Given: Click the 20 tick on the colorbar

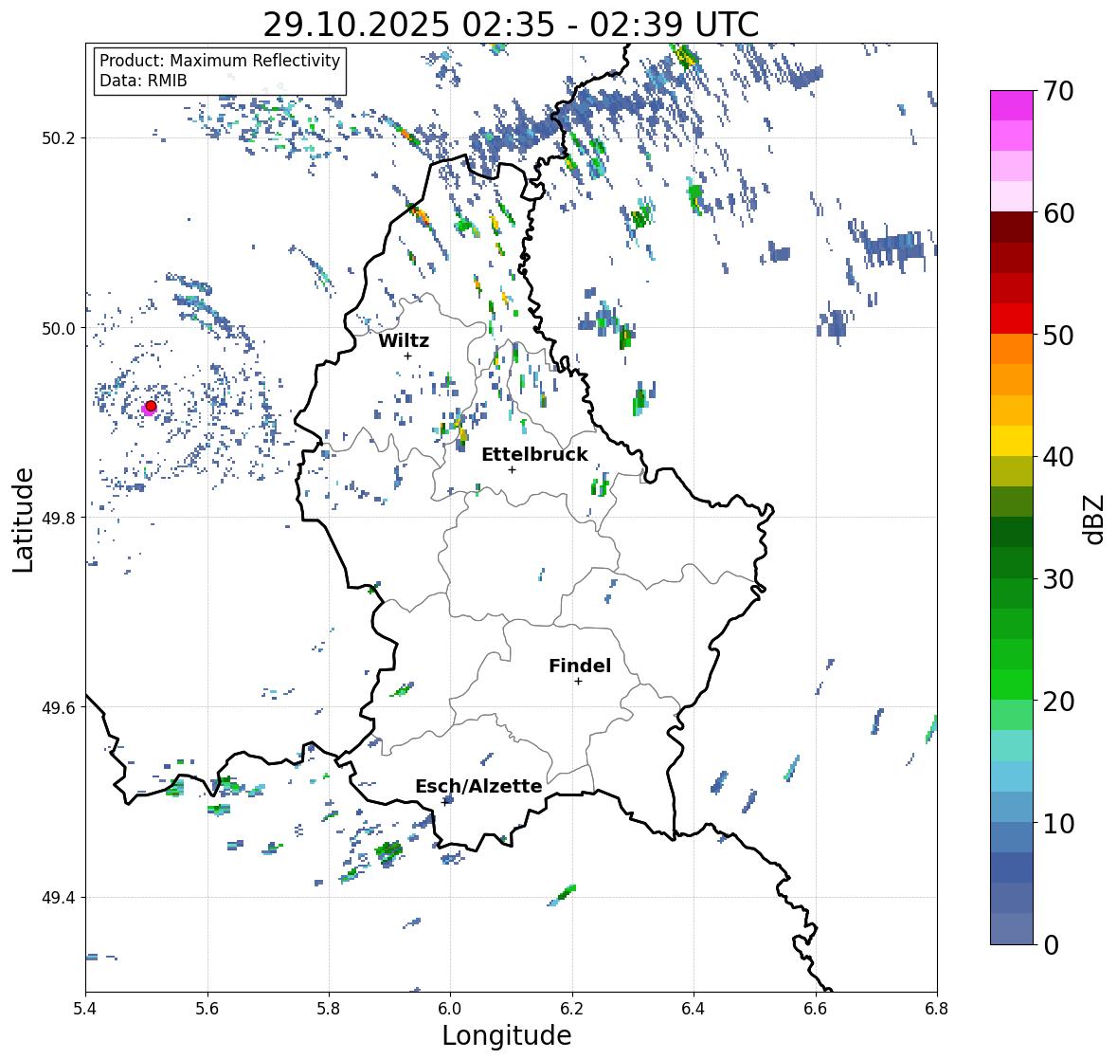Looking at the screenshot, I should [x=1058, y=701].
